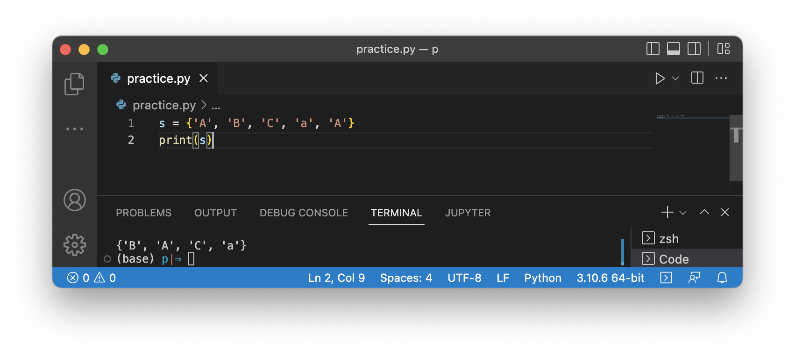This screenshot has width=795, height=357.
Task: Toggle the primary side bar visibility
Action: coord(653,49)
